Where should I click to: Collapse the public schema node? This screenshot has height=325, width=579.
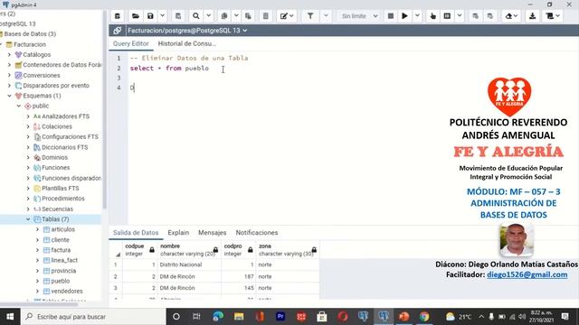18,107
